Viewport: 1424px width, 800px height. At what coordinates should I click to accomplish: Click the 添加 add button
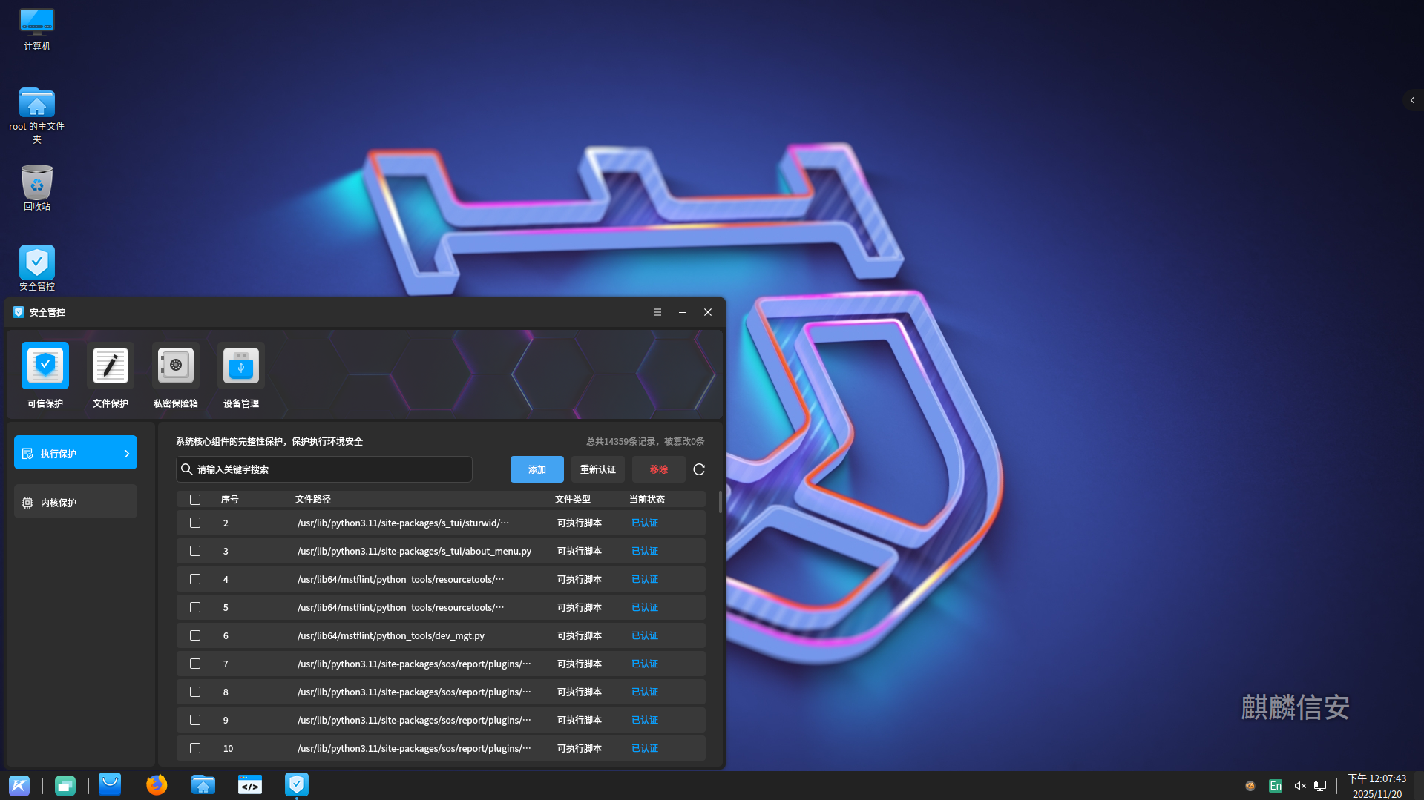[537, 469]
